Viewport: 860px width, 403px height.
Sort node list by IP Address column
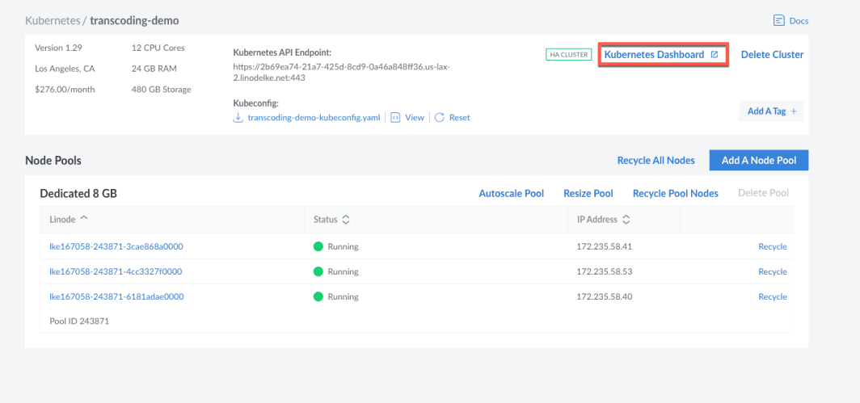tap(625, 220)
